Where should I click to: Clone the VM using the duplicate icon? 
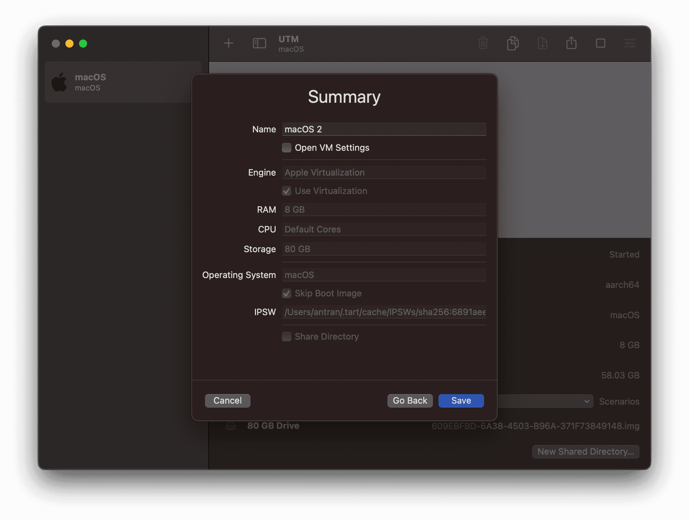tap(513, 43)
